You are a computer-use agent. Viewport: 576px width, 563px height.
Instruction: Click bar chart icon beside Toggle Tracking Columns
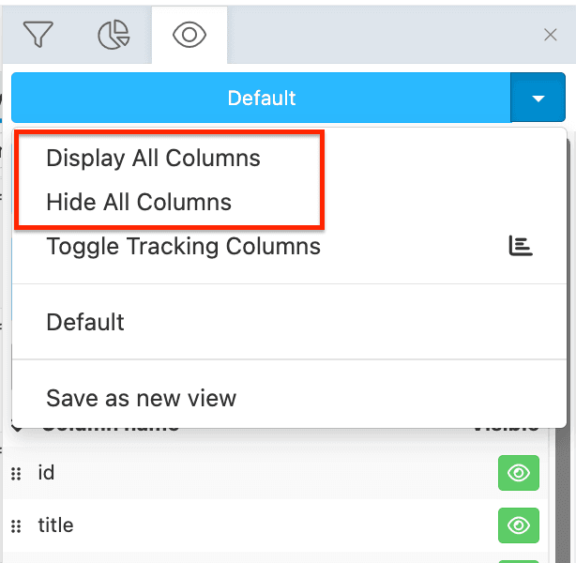[521, 247]
